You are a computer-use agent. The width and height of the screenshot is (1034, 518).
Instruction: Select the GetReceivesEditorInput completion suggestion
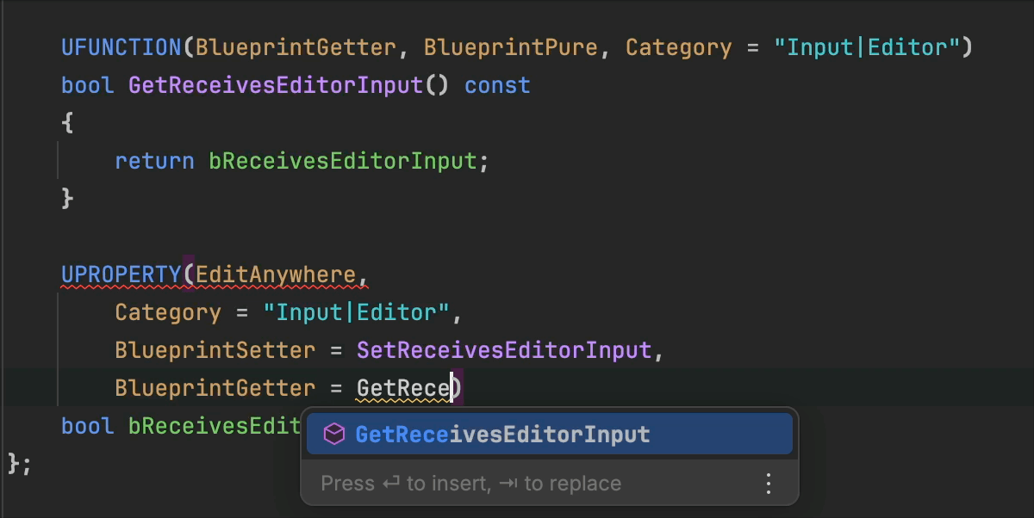click(x=502, y=435)
